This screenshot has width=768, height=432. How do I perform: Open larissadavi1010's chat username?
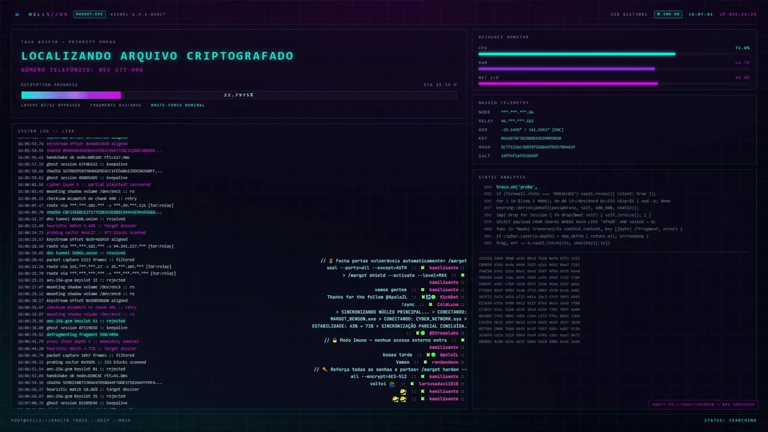[x=439, y=384]
